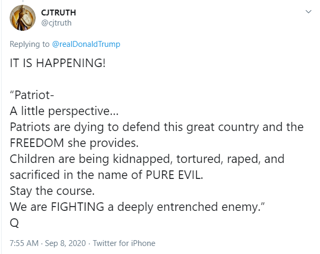This screenshot has height=254, width=320.
Task: Click the "IT IS HAPPENING!" headline text
Action: click(x=58, y=63)
